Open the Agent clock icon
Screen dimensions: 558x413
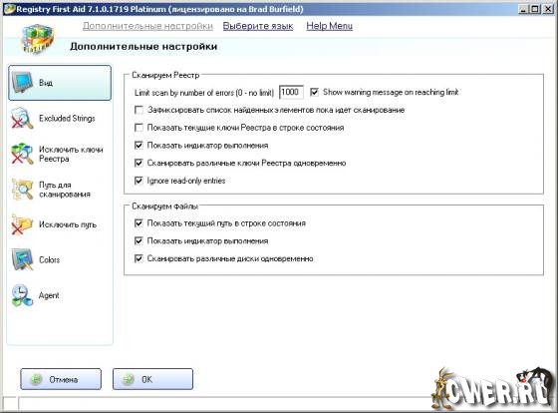[22, 295]
